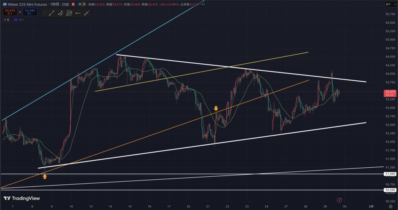Choose the parallel lines drawing tool
The image size is (398, 210).
69,13
